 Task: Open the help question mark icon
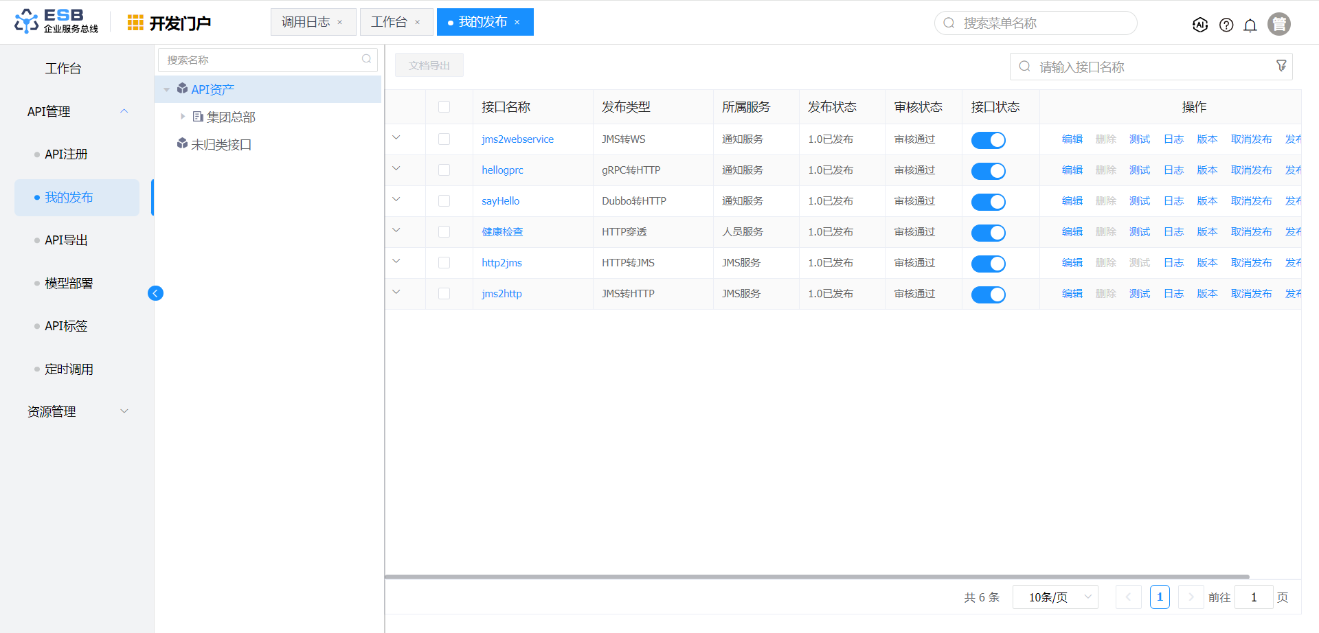click(1226, 25)
